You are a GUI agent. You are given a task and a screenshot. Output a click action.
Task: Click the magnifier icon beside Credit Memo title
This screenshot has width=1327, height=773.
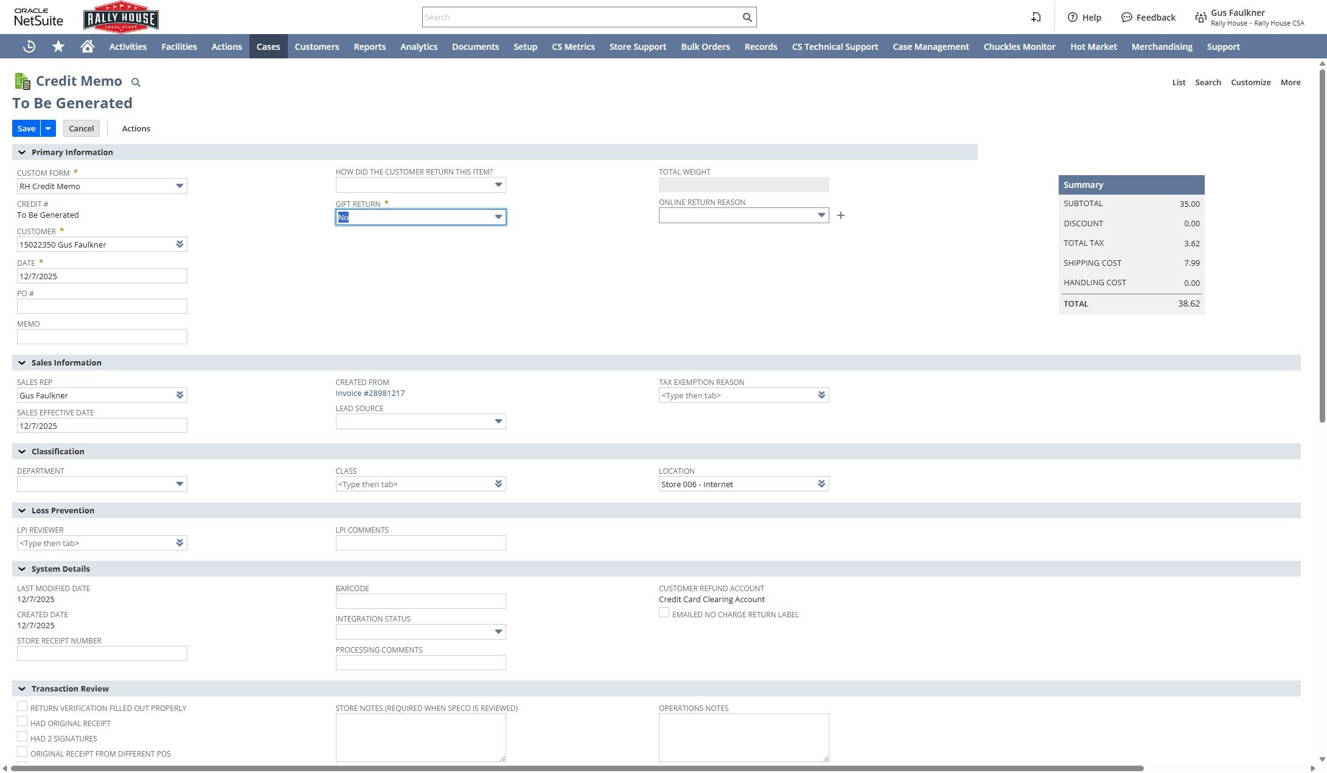pyautogui.click(x=136, y=83)
